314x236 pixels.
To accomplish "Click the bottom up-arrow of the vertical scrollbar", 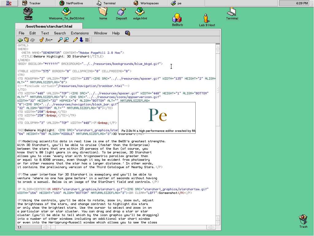I will coord(218,218).
